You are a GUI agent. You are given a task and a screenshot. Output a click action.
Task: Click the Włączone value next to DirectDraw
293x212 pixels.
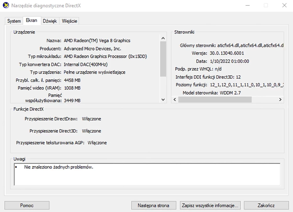(x=92, y=119)
